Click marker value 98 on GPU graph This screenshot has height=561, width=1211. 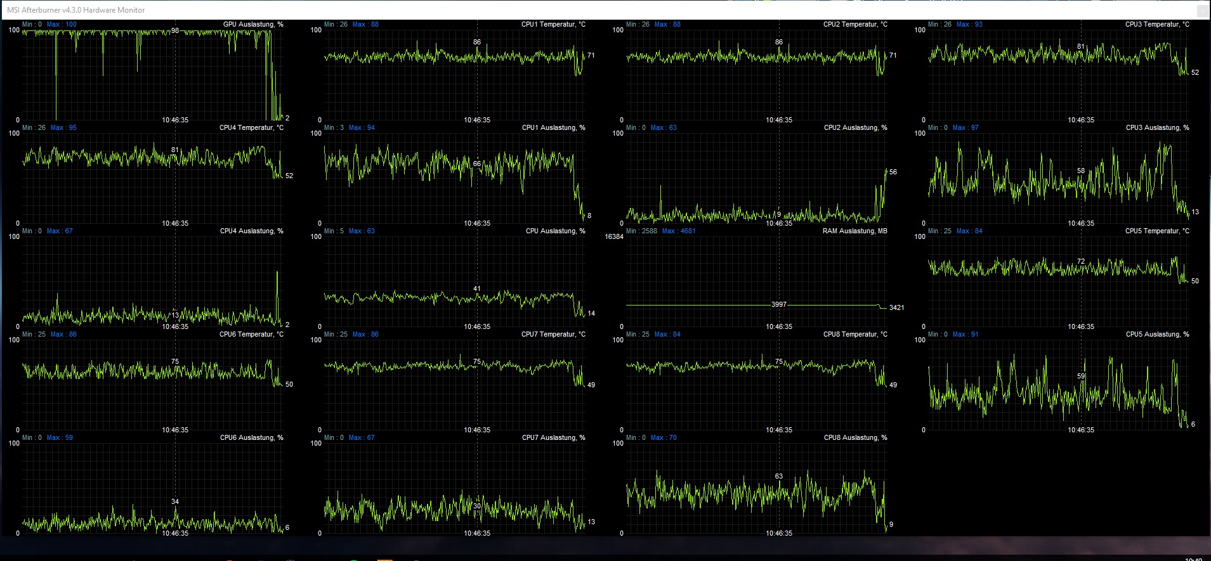[x=175, y=30]
